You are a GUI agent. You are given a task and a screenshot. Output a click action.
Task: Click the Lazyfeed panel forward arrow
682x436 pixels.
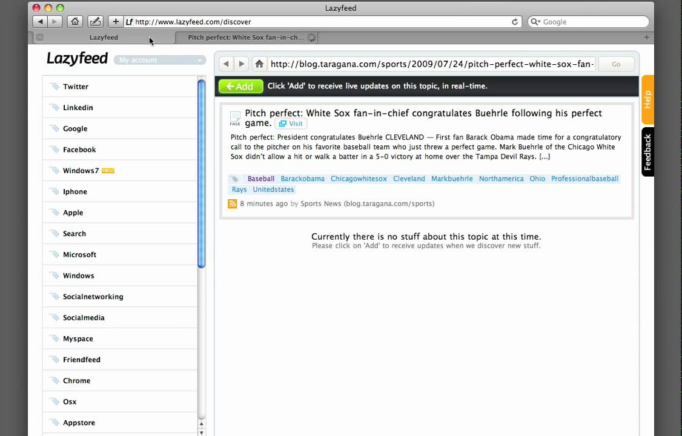(242, 64)
